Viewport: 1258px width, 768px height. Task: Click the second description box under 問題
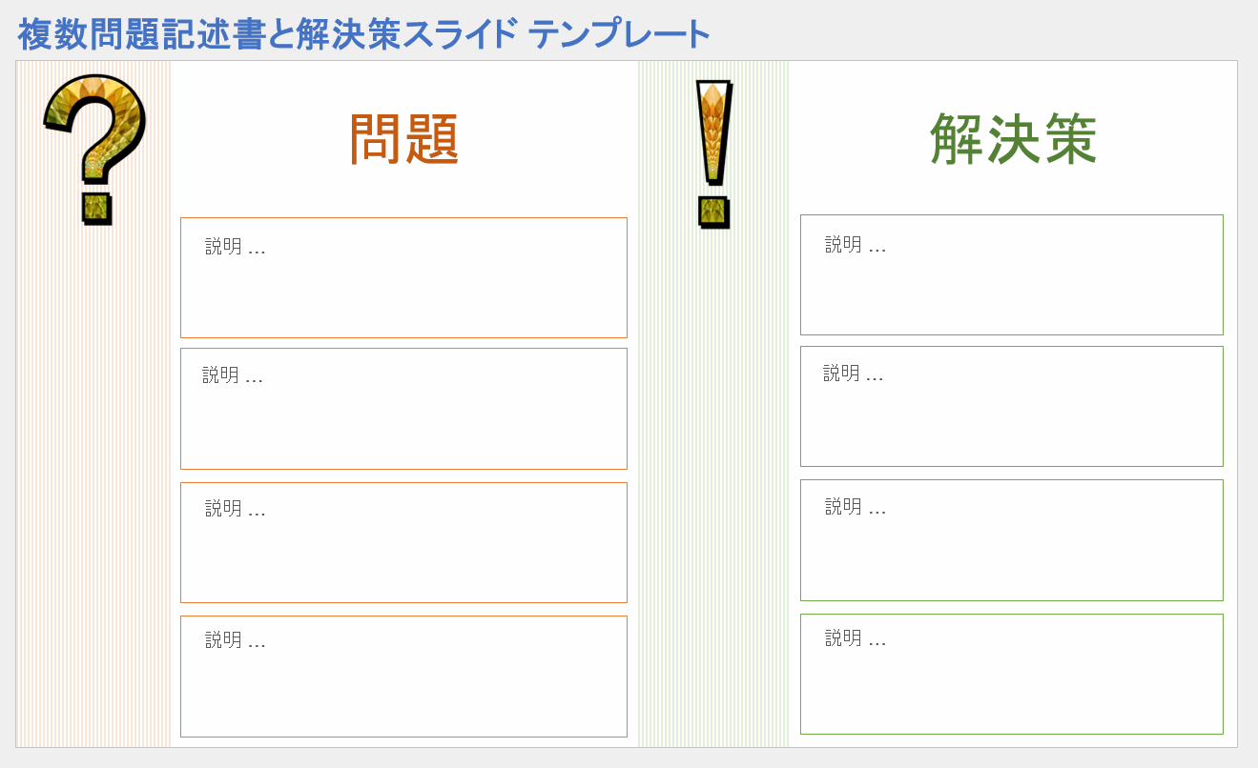[x=403, y=409]
